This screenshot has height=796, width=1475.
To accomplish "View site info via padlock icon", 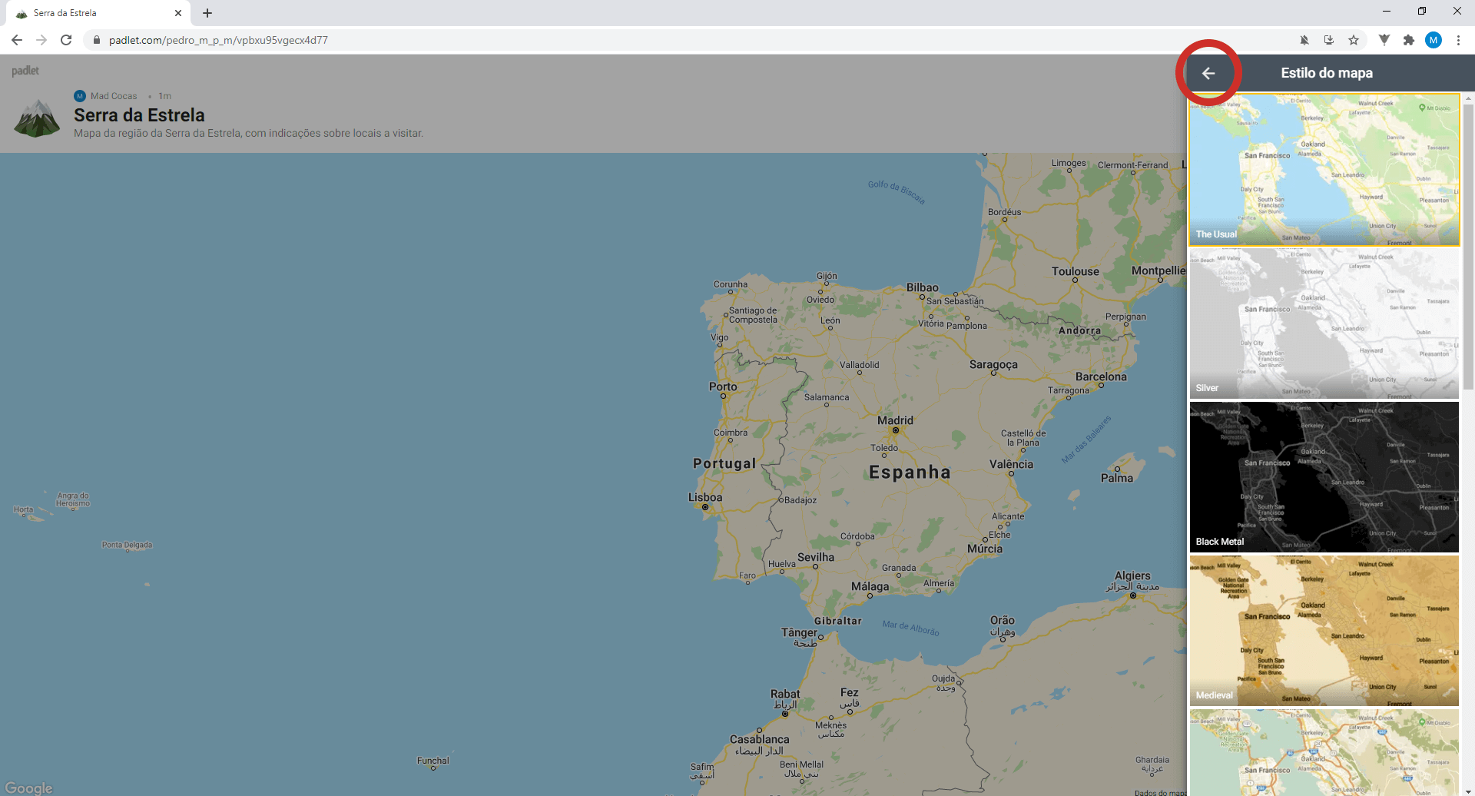I will point(96,40).
